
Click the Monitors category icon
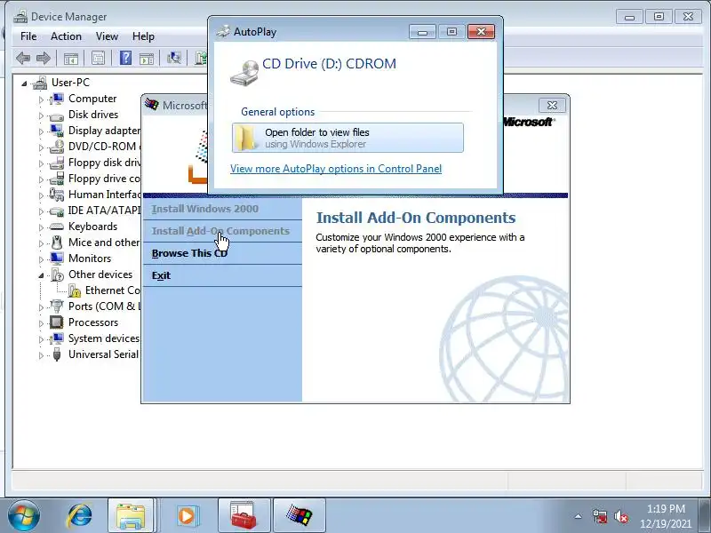57,259
